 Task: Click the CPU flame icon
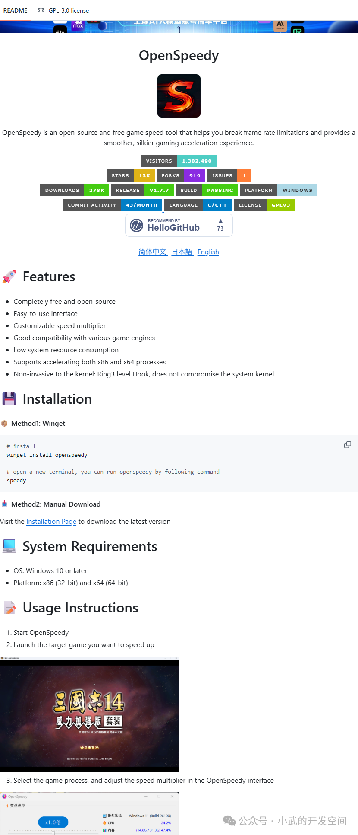point(104,823)
